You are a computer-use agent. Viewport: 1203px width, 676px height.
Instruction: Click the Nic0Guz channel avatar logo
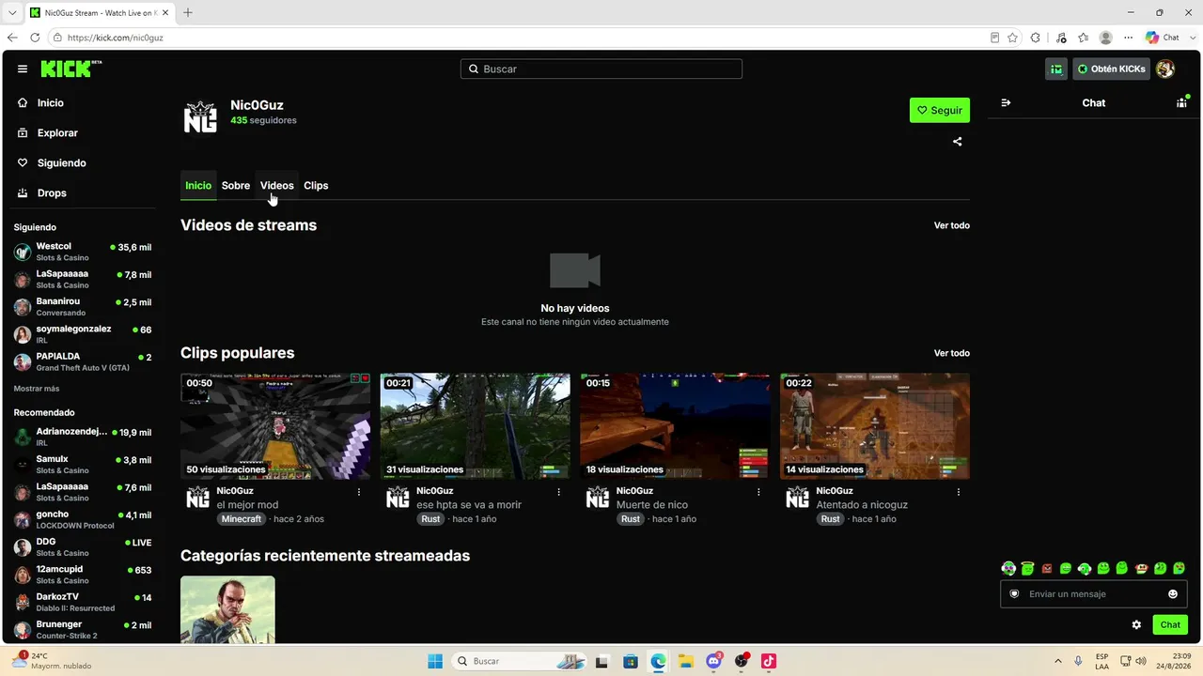(200, 116)
